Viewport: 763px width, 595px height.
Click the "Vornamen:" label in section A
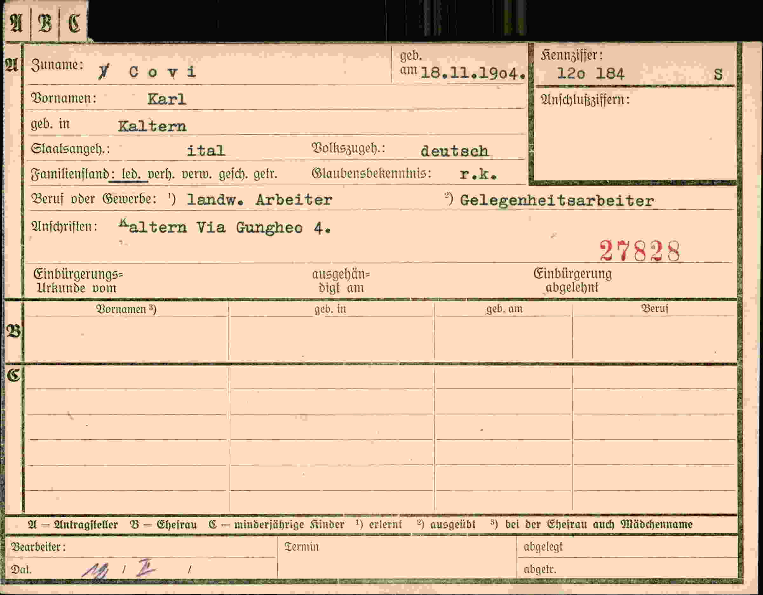(64, 99)
